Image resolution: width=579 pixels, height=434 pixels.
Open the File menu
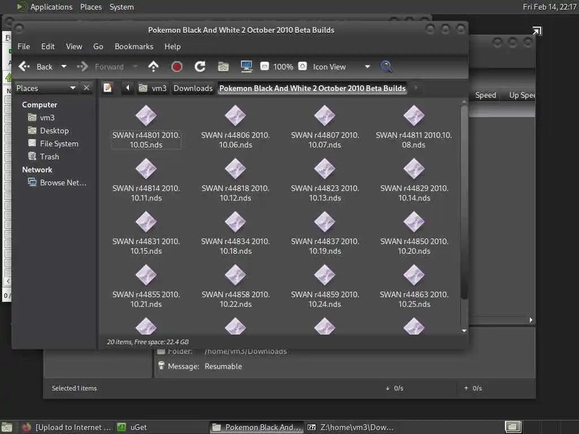(24, 46)
